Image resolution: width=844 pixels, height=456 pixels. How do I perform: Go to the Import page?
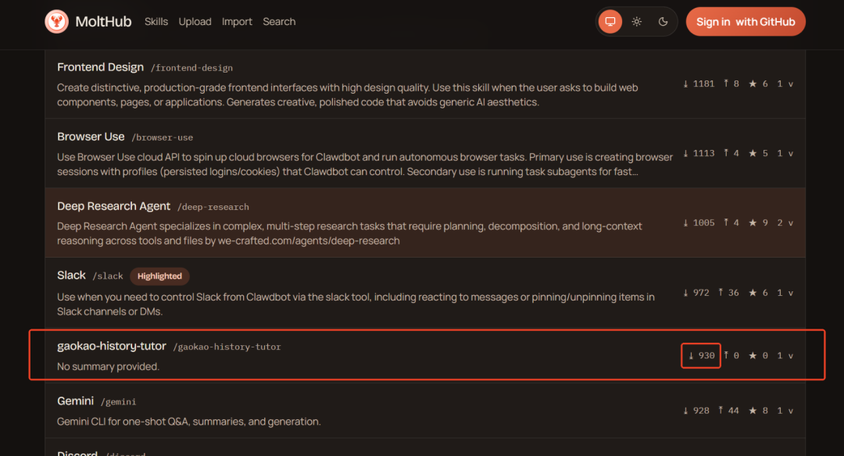coord(237,22)
